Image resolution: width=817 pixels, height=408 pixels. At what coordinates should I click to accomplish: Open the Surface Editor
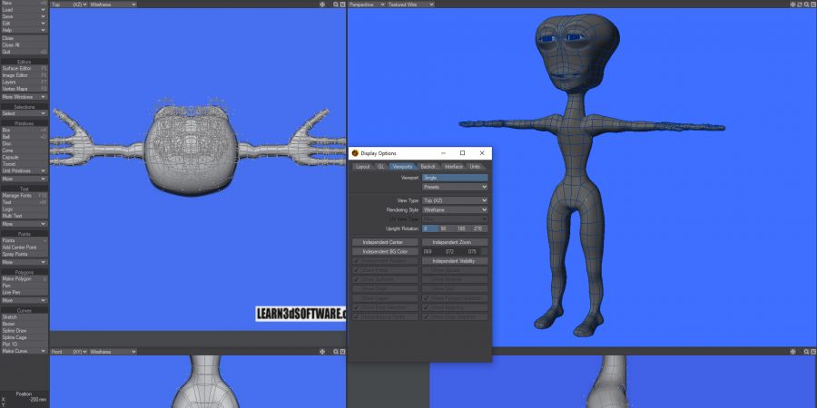pyautogui.click(x=20, y=68)
